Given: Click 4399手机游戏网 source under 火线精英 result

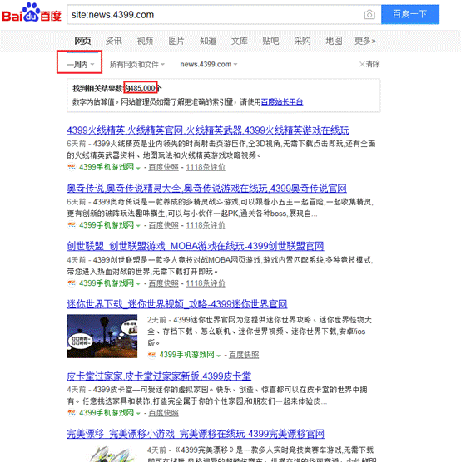Looking at the screenshot, I should point(107,167).
